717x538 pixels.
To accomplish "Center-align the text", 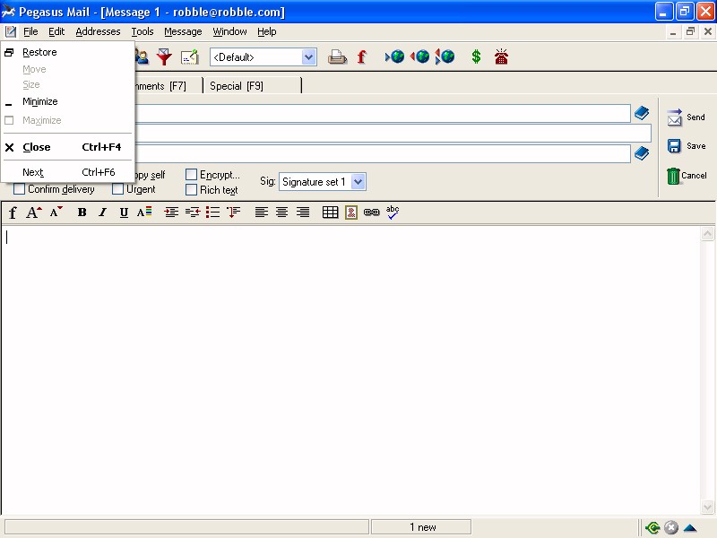I will coord(281,213).
